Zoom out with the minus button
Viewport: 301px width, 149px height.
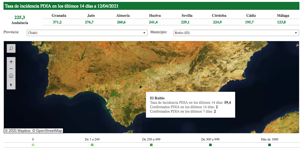click(11, 69)
